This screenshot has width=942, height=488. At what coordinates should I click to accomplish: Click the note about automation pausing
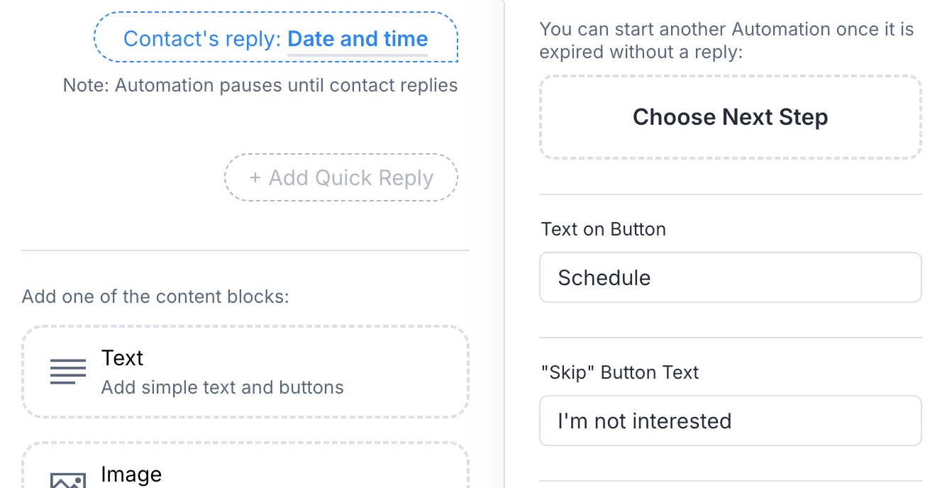(x=260, y=86)
